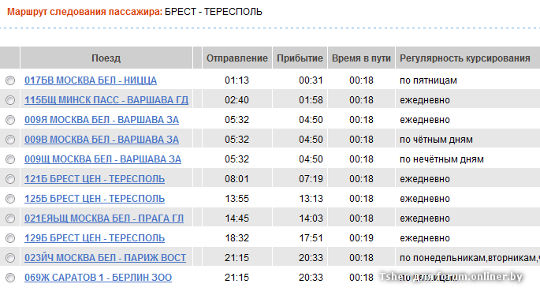Open link 121Б БРЕСТ ЦЕН - ТЕРЕСПОЛЬ
This screenshot has height=295, width=540.
click(x=95, y=179)
